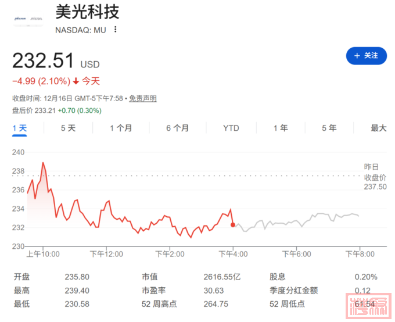The height and width of the screenshot is (322, 395).
Task: Open the 免责声明 disclaimer link
Action: click(142, 99)
